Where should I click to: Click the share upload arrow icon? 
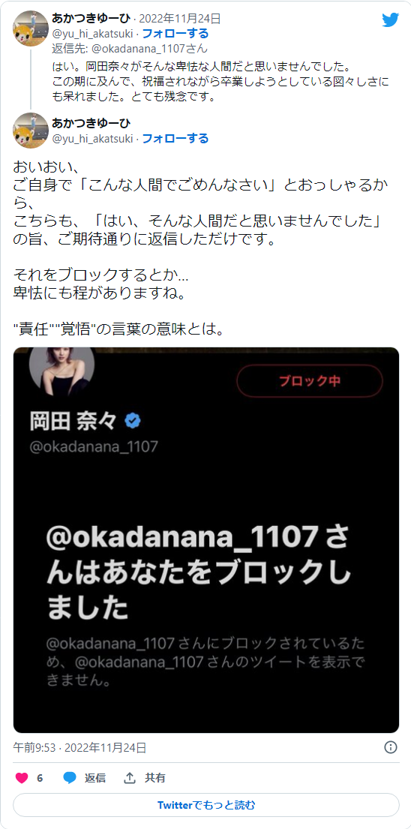(130, 778)
